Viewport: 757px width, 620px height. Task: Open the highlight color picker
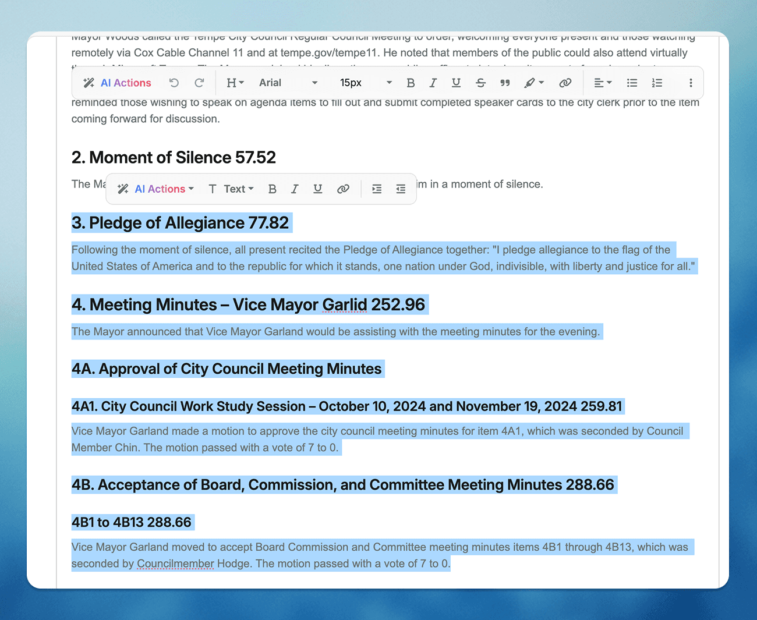(x=533, y=83)
